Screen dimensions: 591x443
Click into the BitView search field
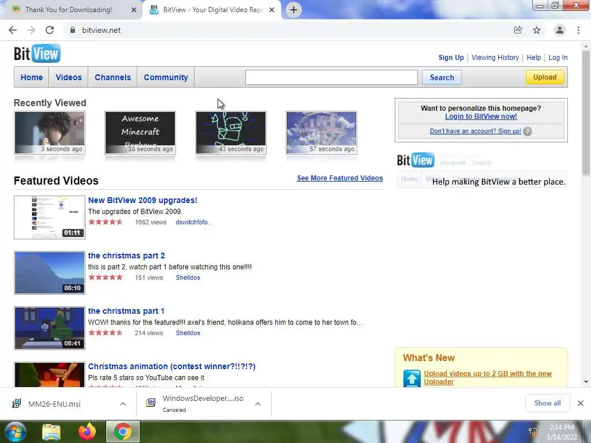[331, 77]
